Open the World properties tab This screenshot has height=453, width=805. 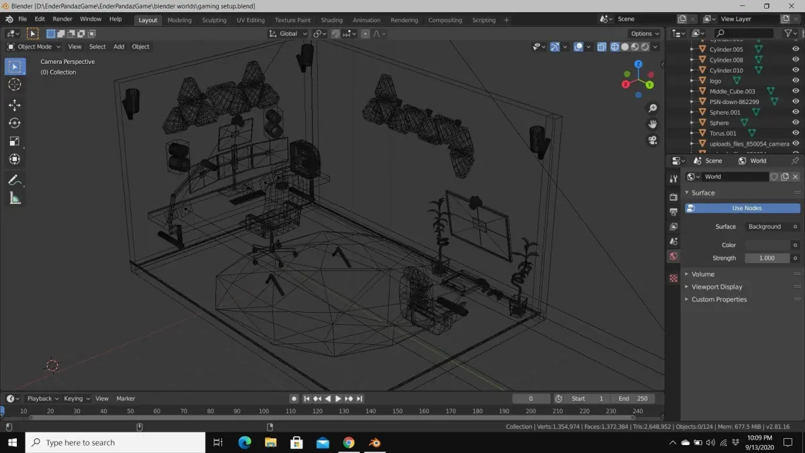(x=674, y=256)
